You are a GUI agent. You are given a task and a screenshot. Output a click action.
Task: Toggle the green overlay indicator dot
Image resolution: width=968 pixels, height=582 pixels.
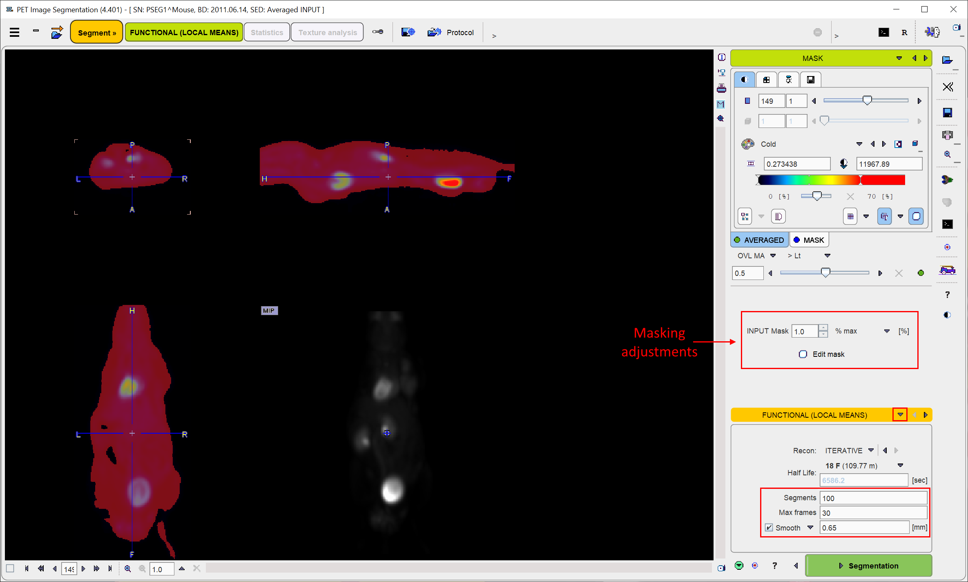pos(921,273)
